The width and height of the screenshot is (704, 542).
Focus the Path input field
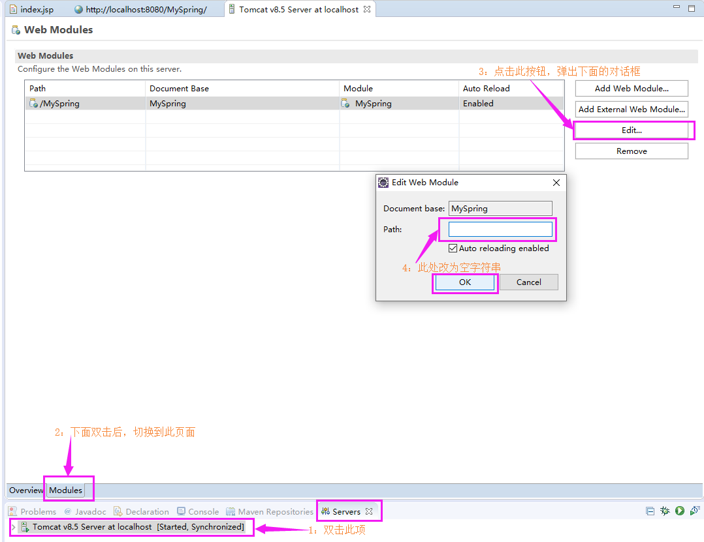tap(500, 229)
